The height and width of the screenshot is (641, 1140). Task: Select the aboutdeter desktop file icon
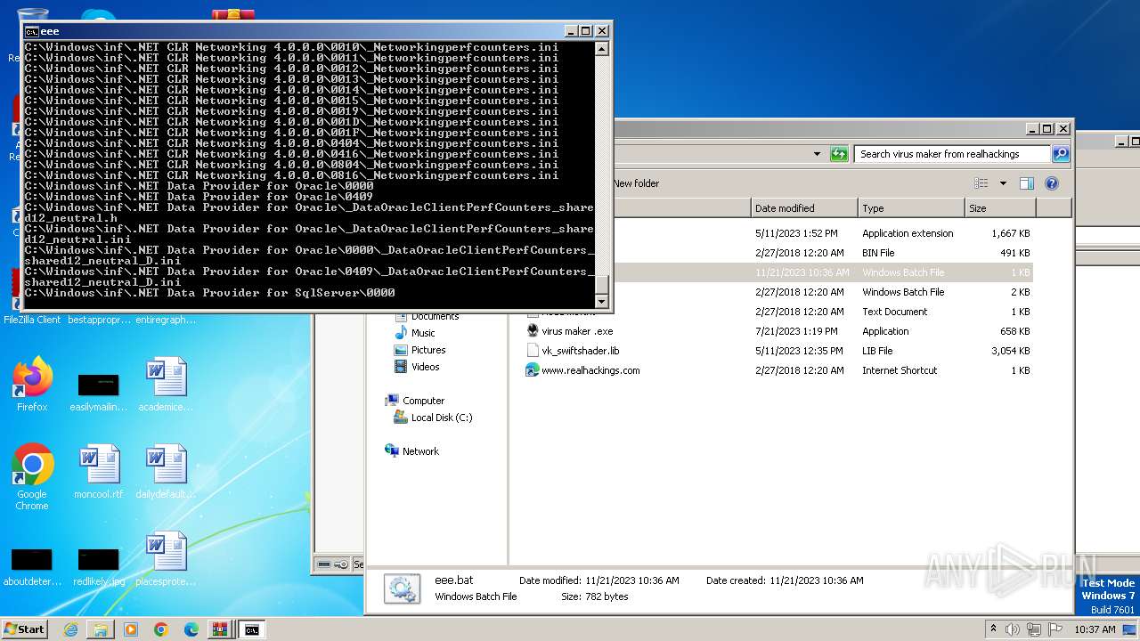pos(32,566)
